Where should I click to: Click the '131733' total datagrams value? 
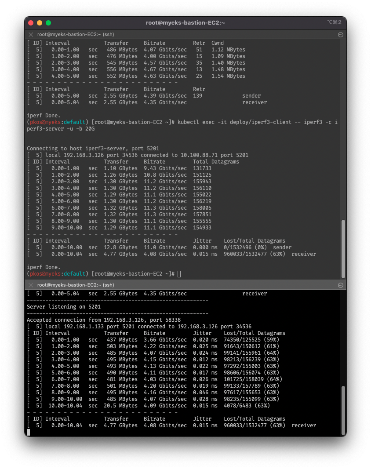coord(202,168)
